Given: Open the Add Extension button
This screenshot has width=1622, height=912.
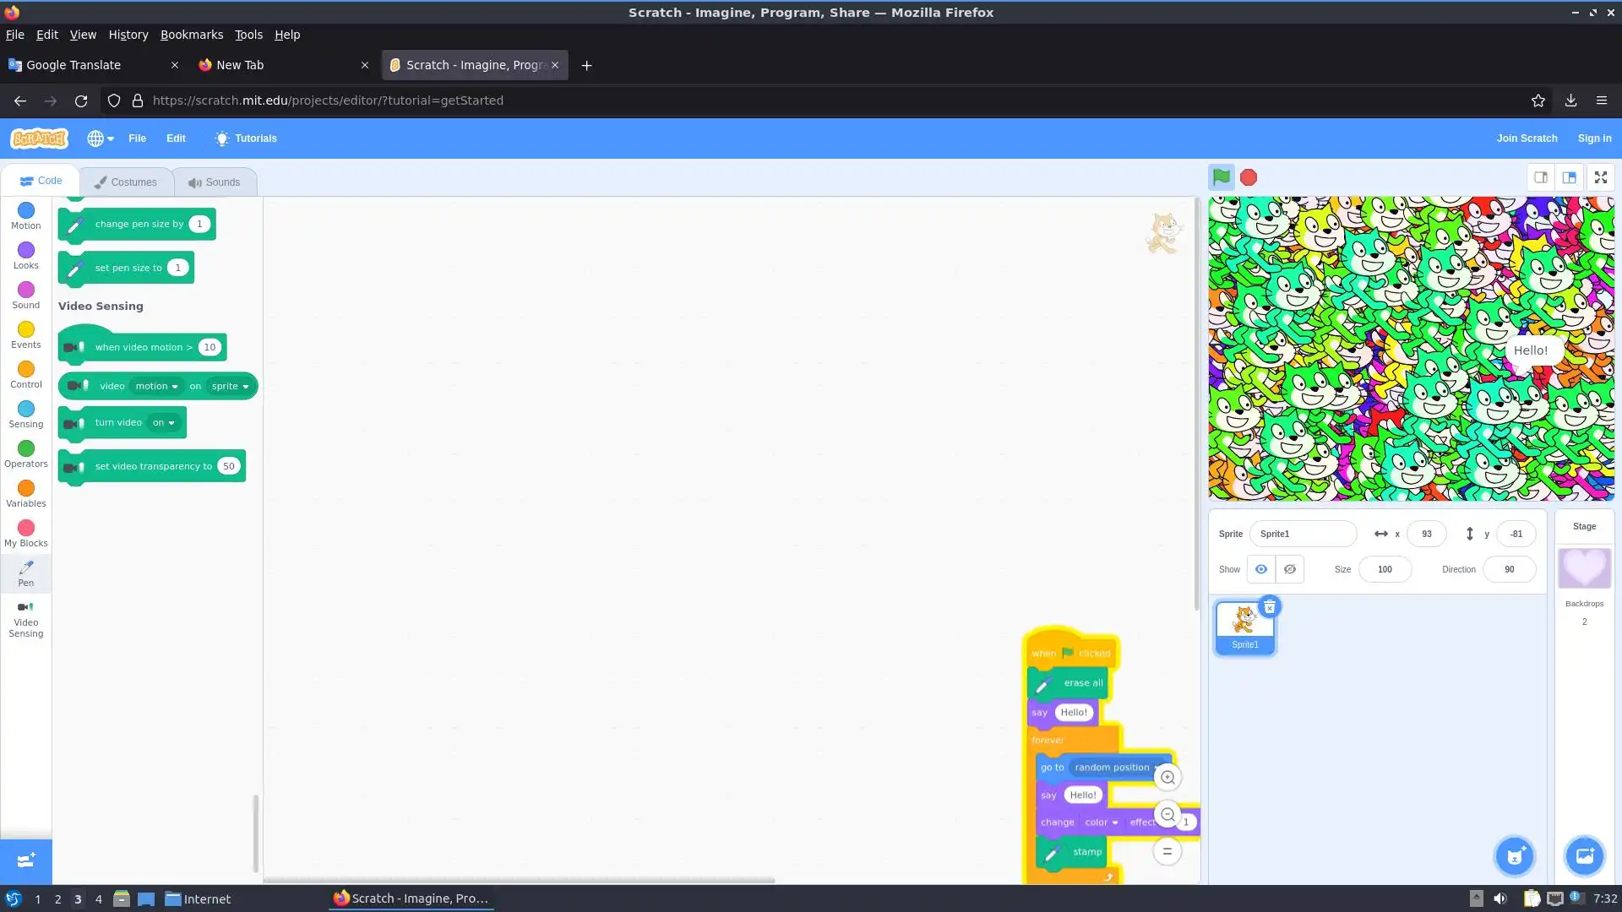Looking at the screenshot, I should 25,860.
